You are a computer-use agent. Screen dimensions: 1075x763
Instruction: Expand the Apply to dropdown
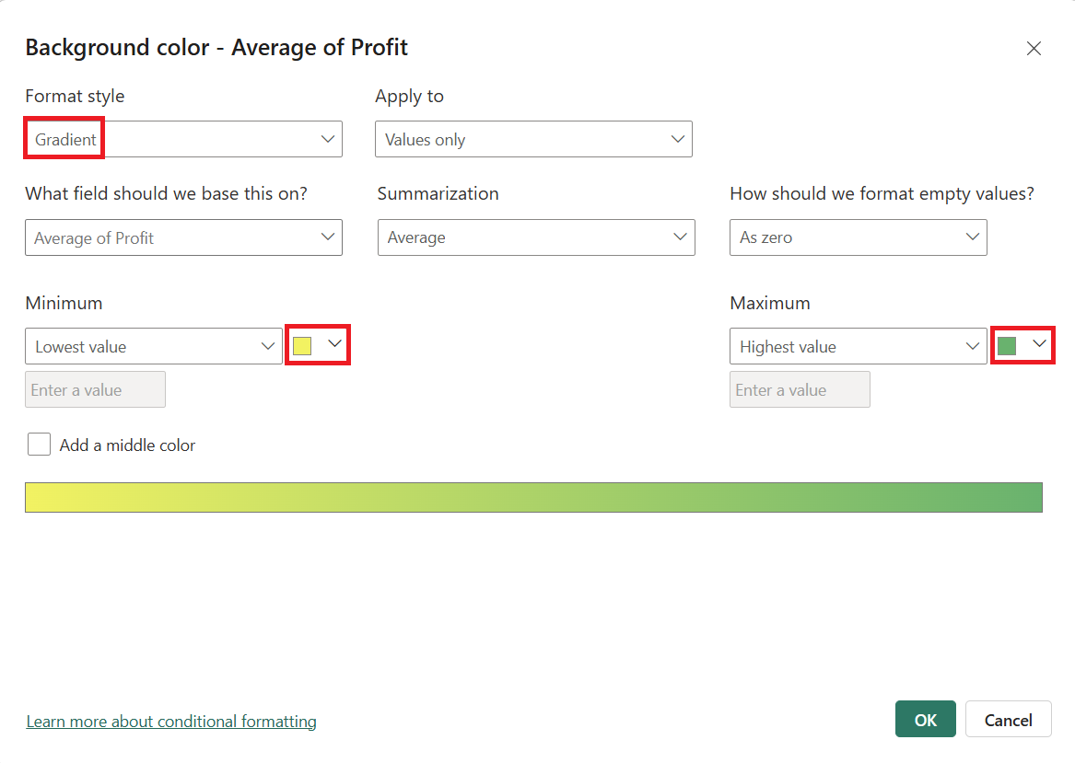[533, 140]
